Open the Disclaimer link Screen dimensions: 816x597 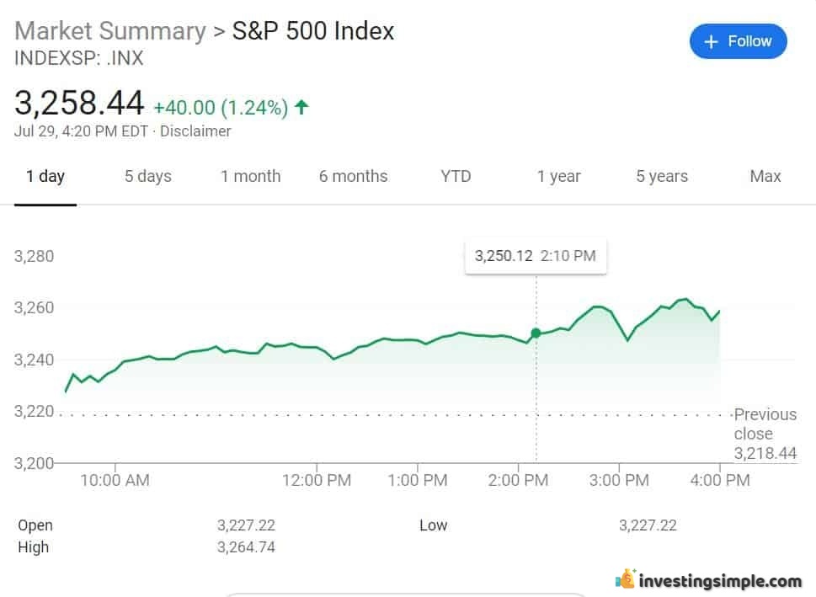click(195, 131)
